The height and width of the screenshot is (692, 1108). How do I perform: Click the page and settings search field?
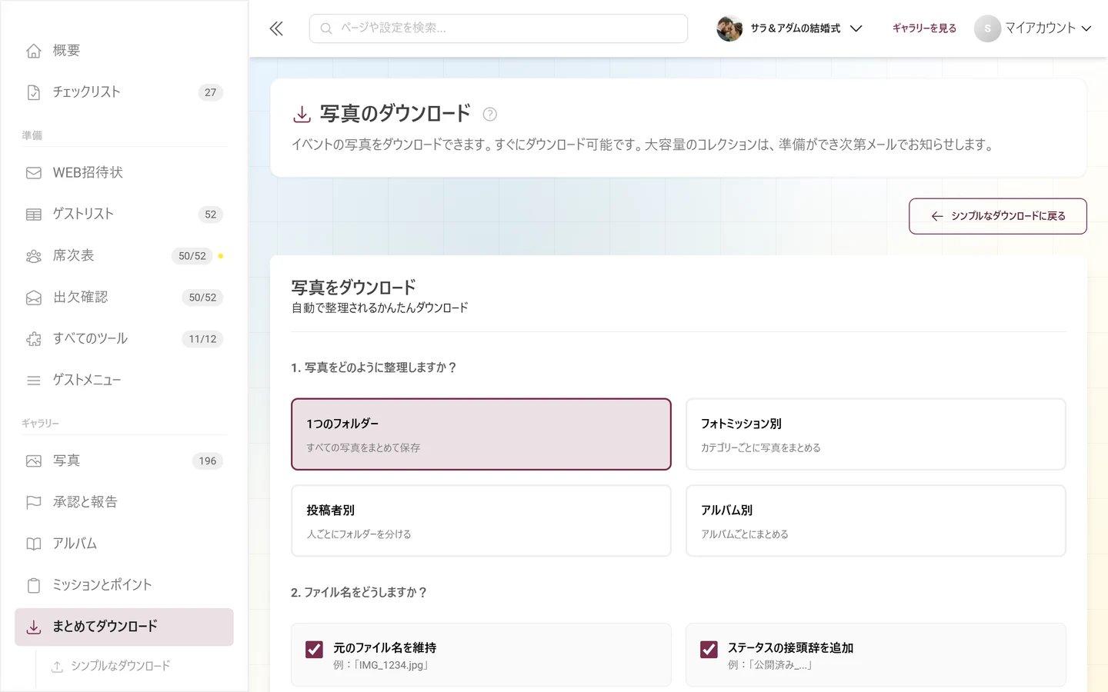[499, 28]
